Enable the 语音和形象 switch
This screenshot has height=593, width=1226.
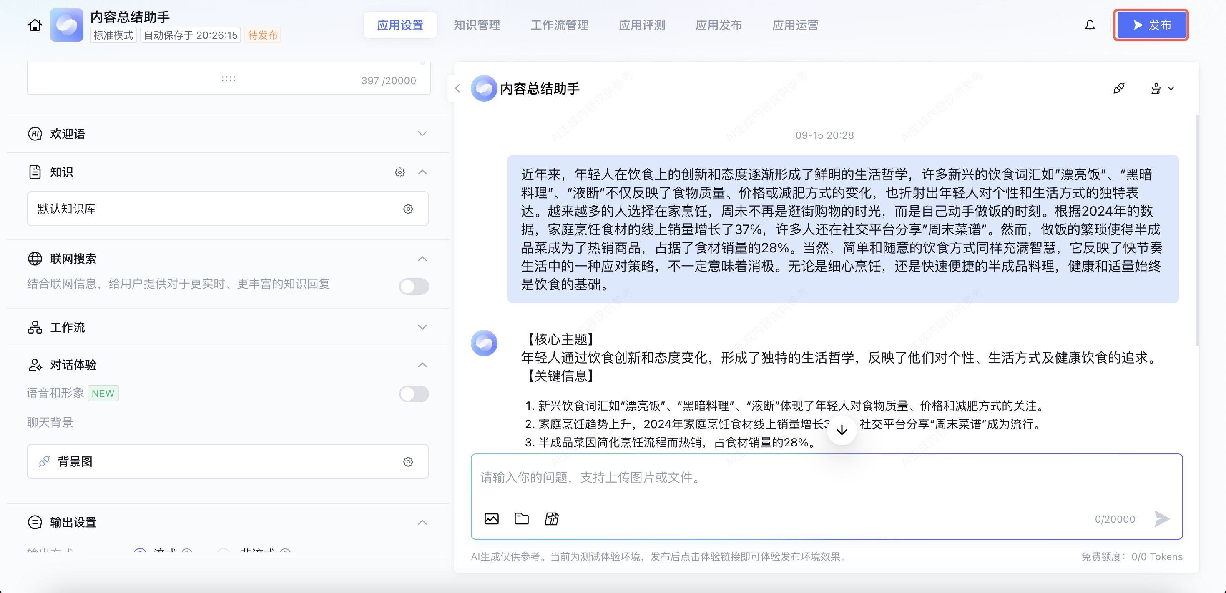(414, 394)
